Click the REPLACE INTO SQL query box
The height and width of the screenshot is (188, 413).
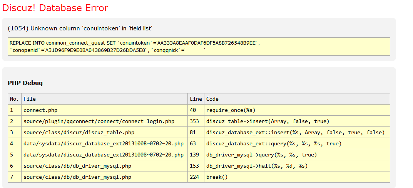[x=199, y=46]
